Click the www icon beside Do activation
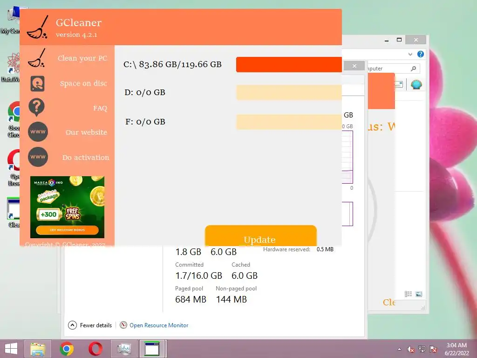Screen dimensions: 477x358 (x=38, y=157)
